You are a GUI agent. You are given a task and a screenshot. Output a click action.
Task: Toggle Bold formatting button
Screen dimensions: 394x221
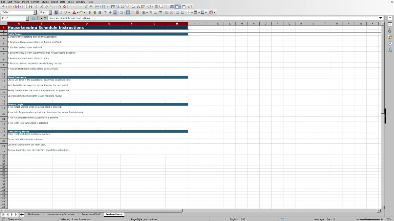56,12
